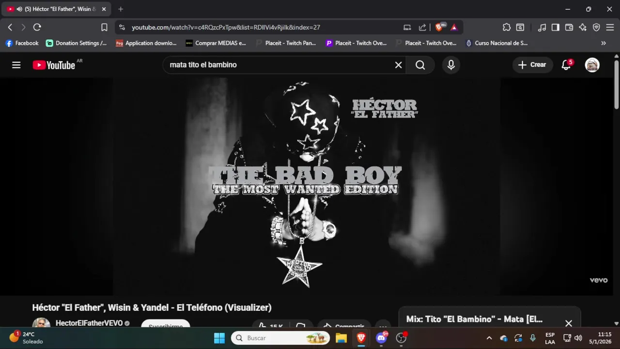
Task: Toggle the Brave sidebar panel
Action: click(x=556, y=28)
